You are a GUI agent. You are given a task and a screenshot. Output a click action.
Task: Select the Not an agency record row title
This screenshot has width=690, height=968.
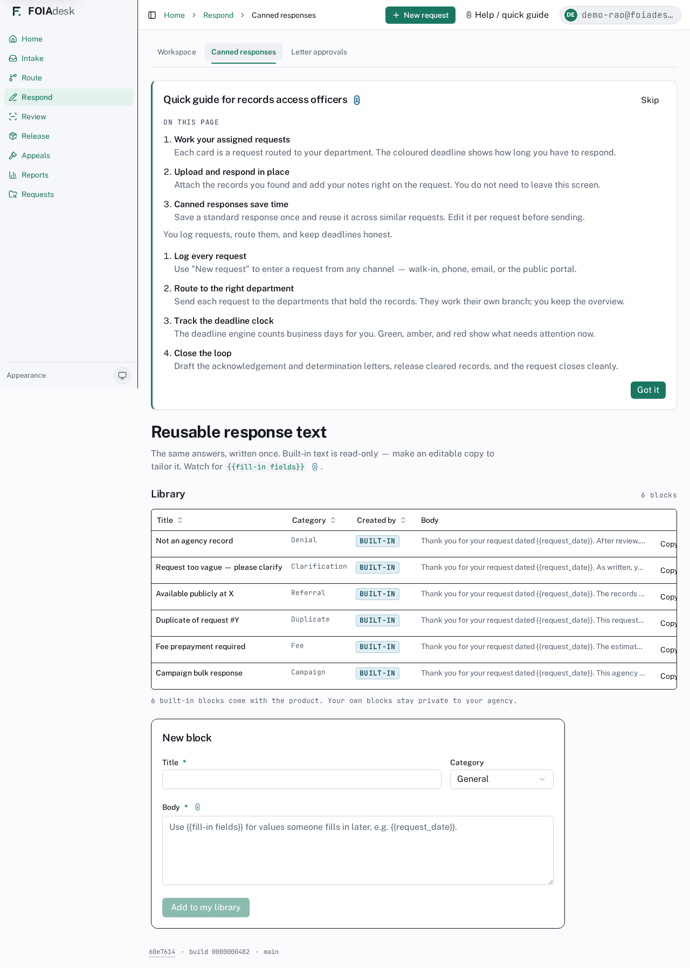click(195, 541)
